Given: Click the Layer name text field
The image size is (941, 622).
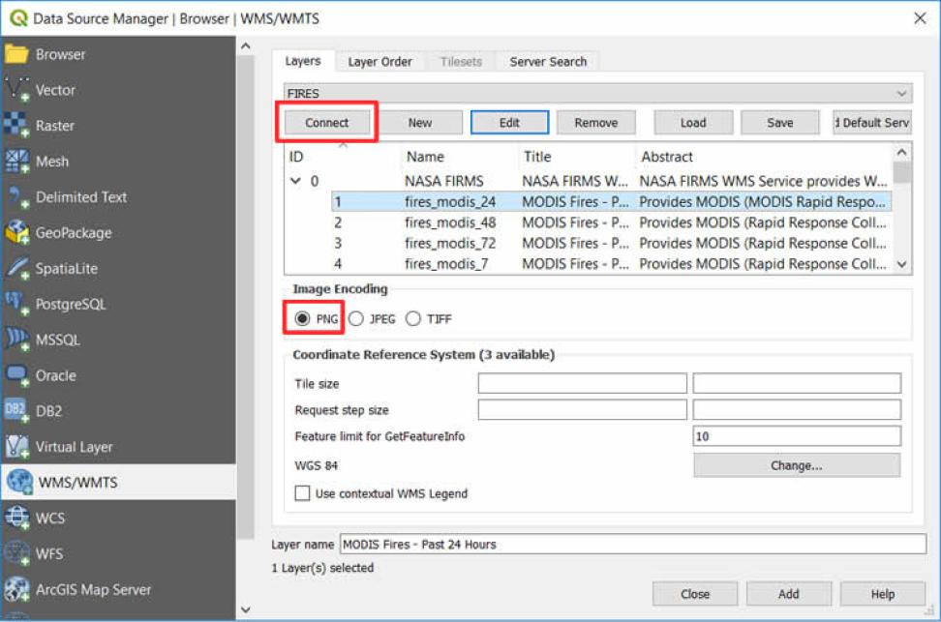Looking at the screenshot, I should 633,544.
